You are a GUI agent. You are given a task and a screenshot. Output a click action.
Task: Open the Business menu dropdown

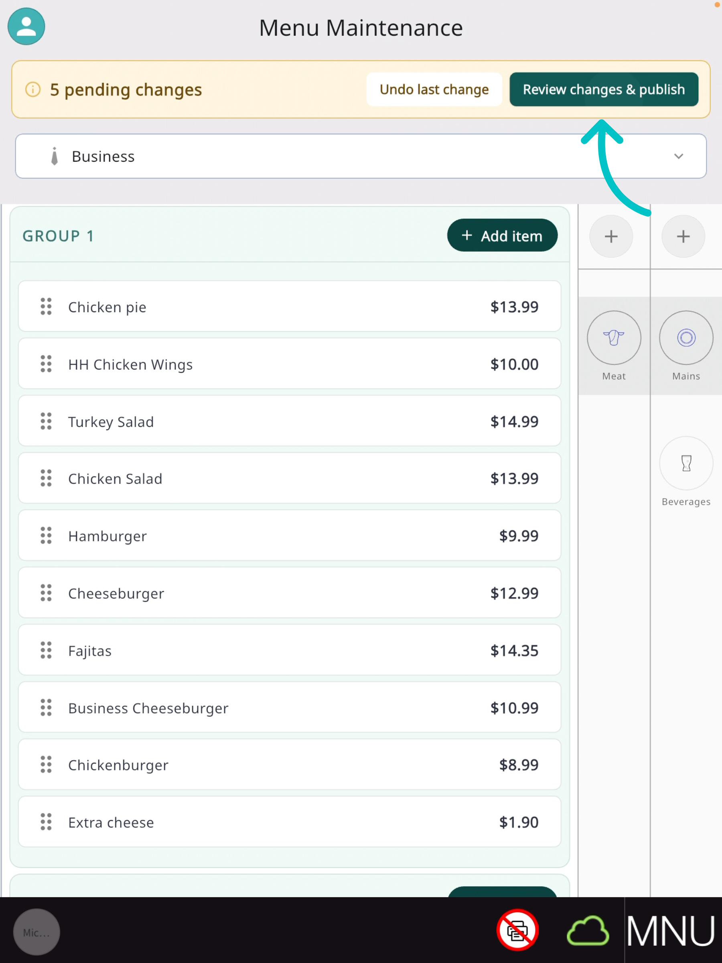click(361, 156)
